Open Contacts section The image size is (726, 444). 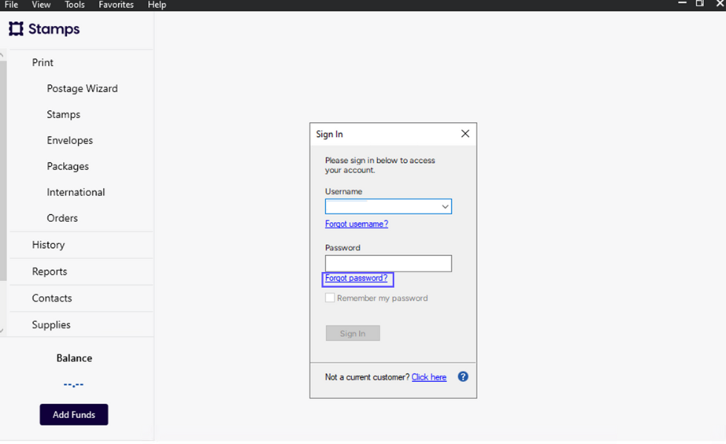click(x=52, y=298)
